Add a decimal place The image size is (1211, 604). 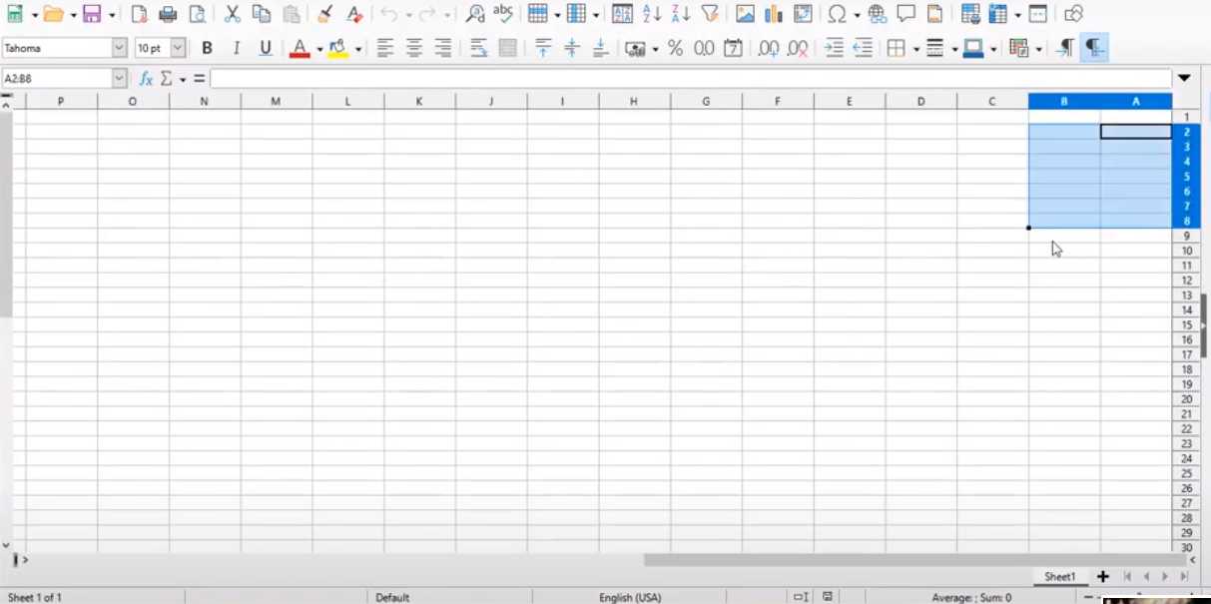769,48
